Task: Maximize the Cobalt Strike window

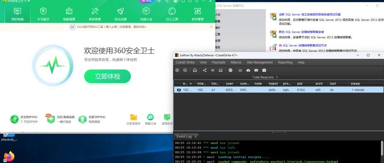Action: pyautogui.click(x=368, y=55)
